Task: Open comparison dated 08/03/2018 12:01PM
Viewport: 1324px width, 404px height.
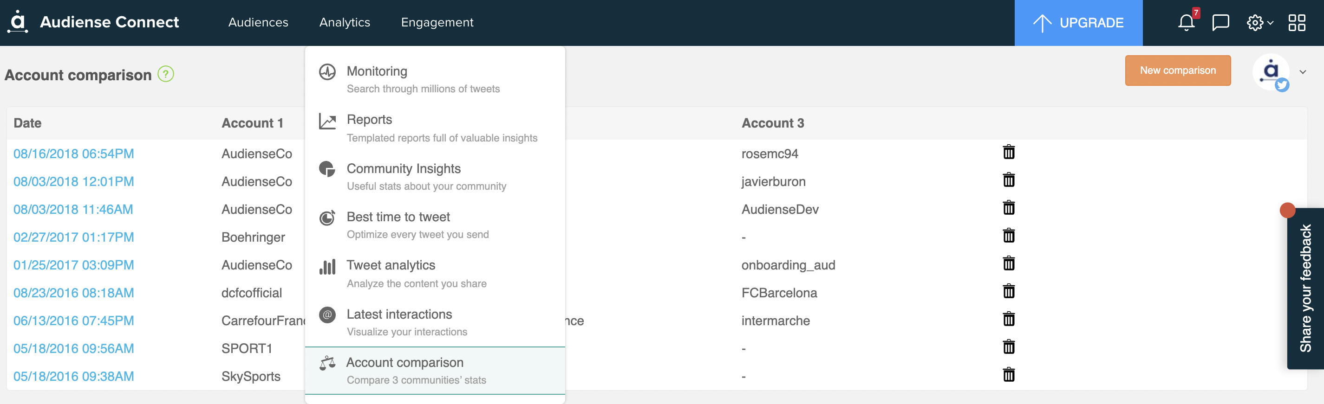Action: (x=73, y=181)
